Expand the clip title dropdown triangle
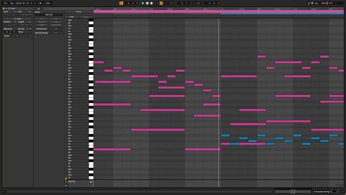This screenshot has width=346, height=195. point(6,9)
